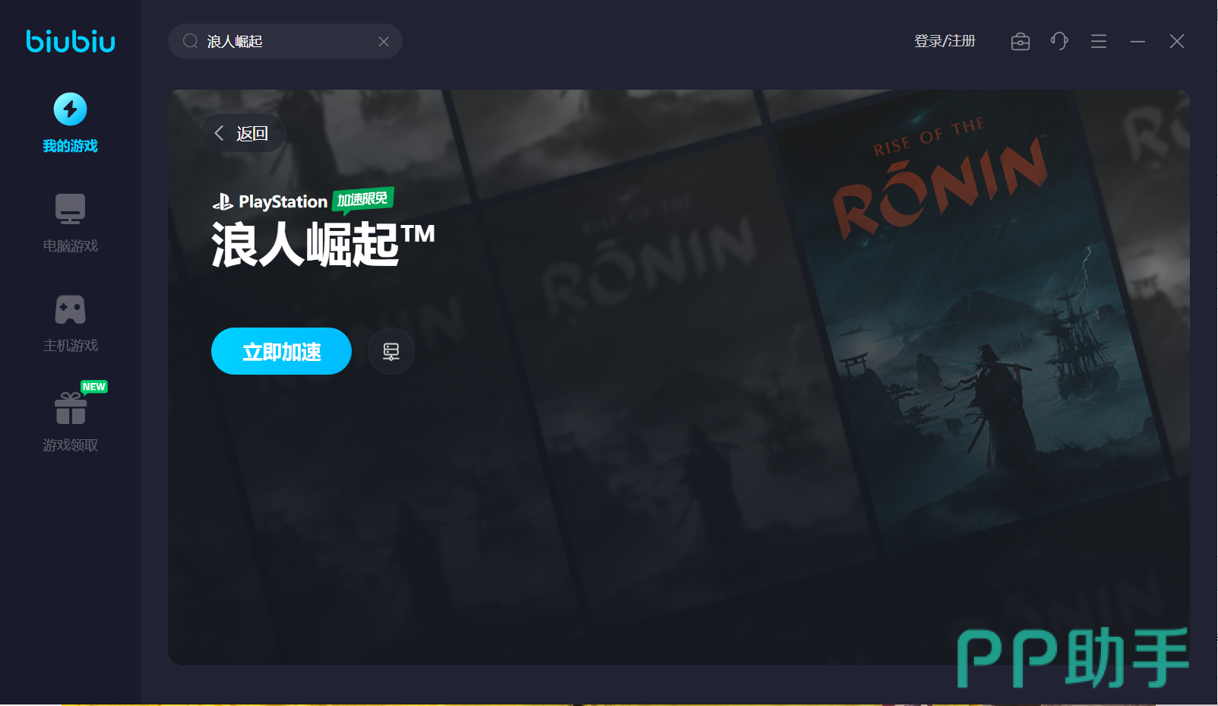Image resolution: width=1218 pixels, height=706 pixels.
Task: Start acceleration with 立即加速
Action: coord(281,351)
